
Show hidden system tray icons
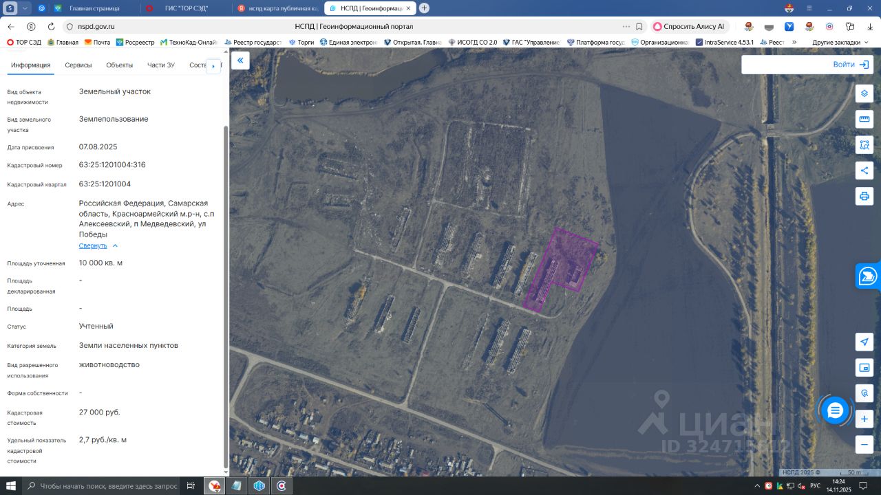756,486
